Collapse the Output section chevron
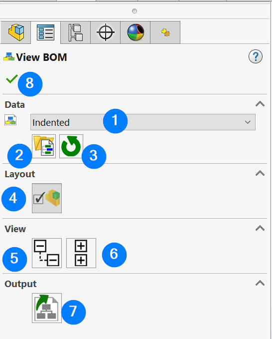Image resolution: width=272 pixels, height=339 pixels. tap(260, 283)
